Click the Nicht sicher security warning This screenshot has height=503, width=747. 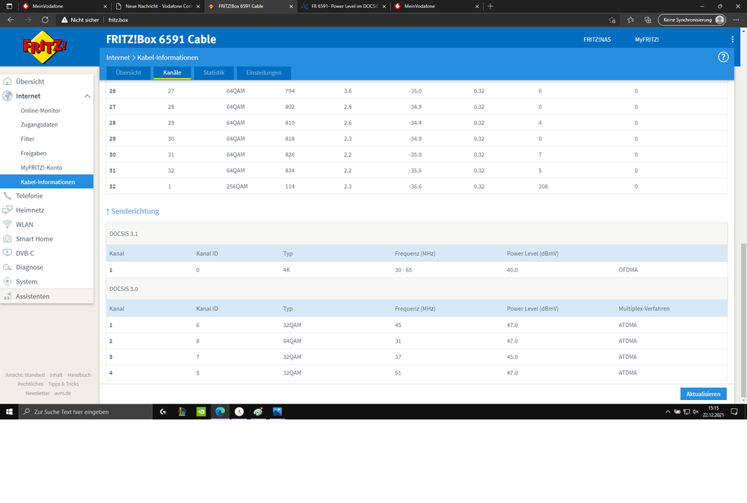click(x=80, y=20)
